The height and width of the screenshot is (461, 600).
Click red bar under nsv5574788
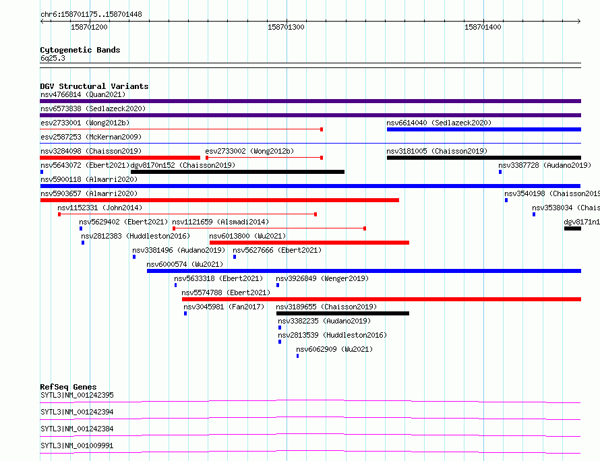pos(382,299)
